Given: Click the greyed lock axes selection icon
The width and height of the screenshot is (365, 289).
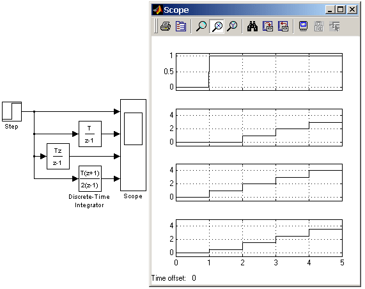Looking at the screenshot, I should click(x=319, y=26).
